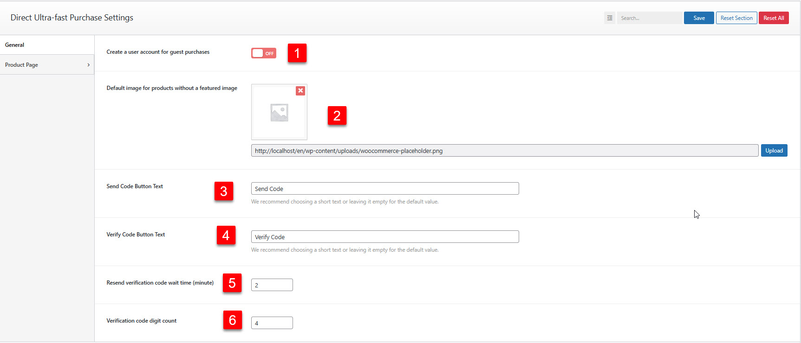Click the placeholder image thumbnail preview

(279, 113)
